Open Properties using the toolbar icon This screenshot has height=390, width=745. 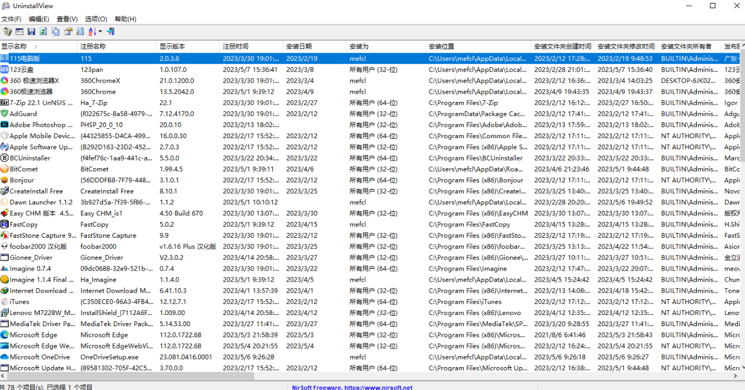click(x=68, y=32)
